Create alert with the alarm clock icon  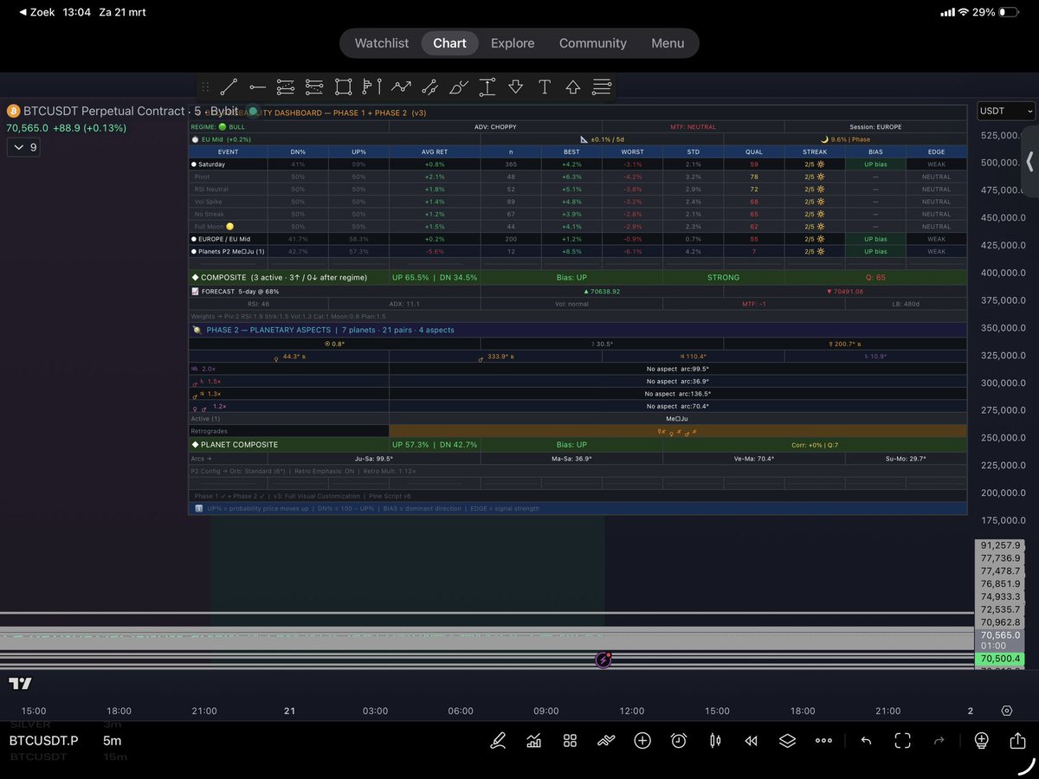pyautogui.click(x=679, y=740)
